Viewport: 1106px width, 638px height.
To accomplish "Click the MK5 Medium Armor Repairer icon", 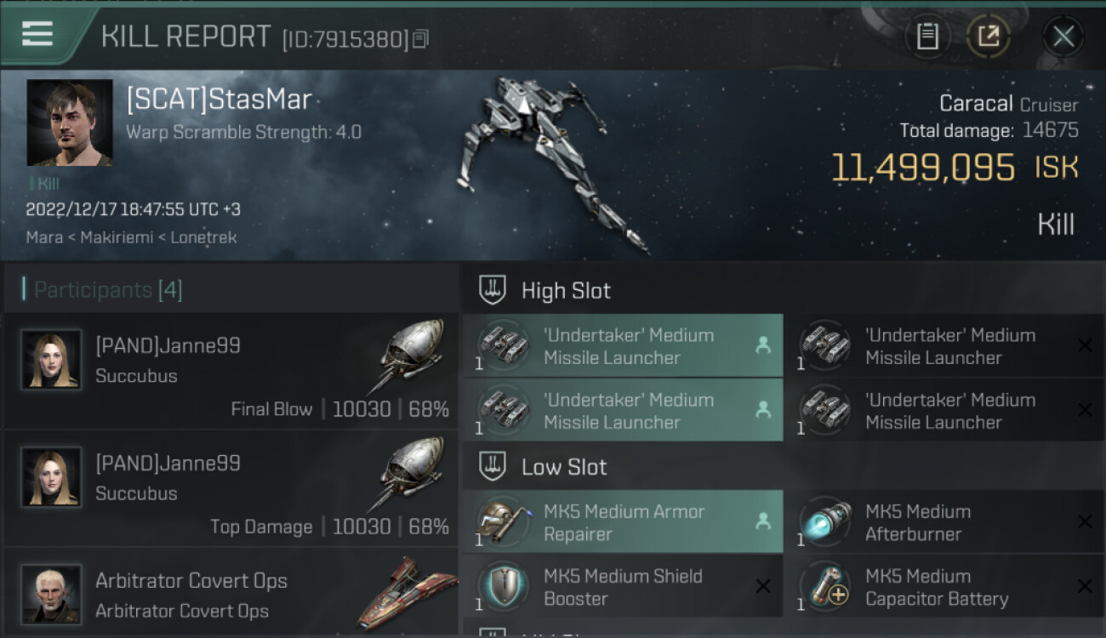I will [x=504, y=521].
